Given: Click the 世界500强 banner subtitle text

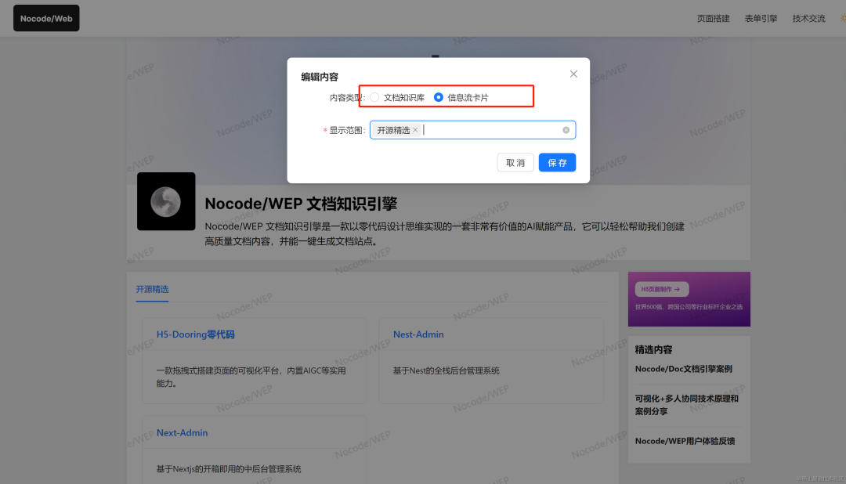Looking at the screenshot, I should (689, 307).
